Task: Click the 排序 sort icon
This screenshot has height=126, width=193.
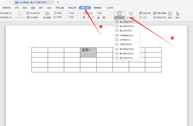Action: point(170,14)
